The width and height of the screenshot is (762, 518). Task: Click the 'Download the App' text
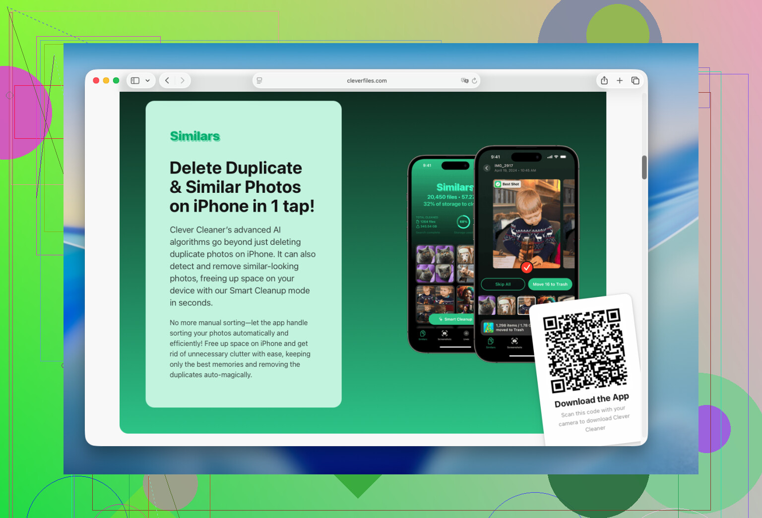pyautogui.click(x=592, y=400)
